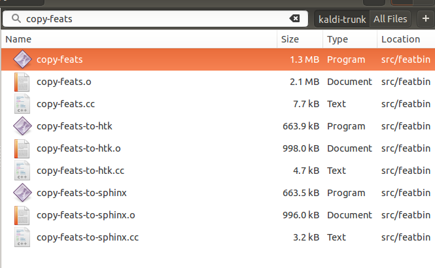This screenshot has width=435, height=268.
Task: Click the copy-feats-to-sphinx program icon
Action: (x=22, y=193)
